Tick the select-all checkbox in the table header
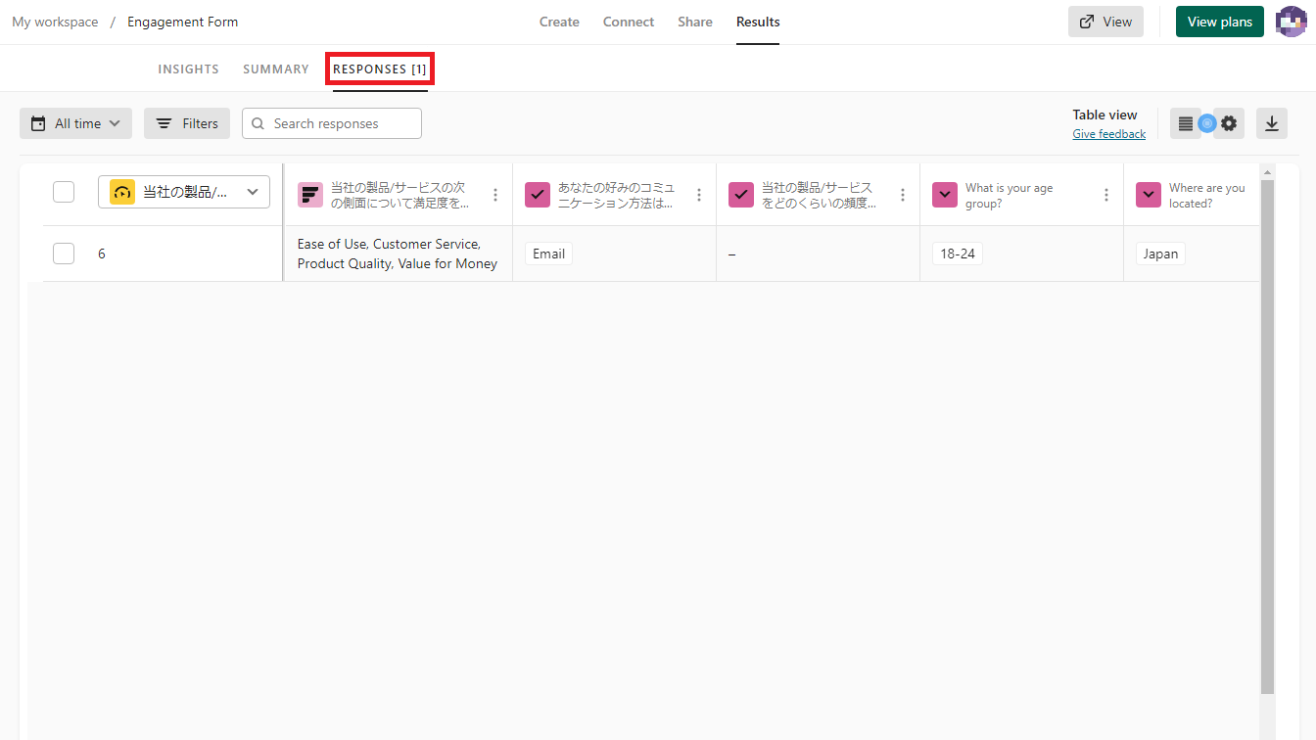This screenshot has width=1316, height=740. [x=64, y=192]
